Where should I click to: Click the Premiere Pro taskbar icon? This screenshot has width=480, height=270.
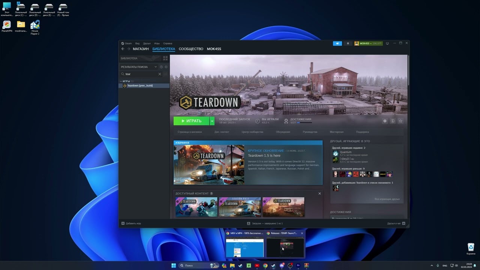(x=298, y=265)
